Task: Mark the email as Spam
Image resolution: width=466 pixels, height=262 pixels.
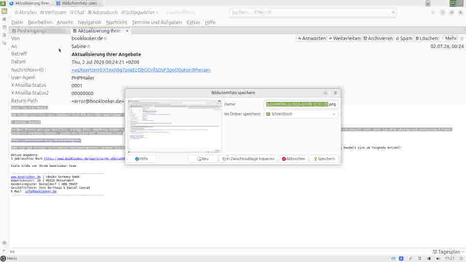Action: tap(404, 38)
